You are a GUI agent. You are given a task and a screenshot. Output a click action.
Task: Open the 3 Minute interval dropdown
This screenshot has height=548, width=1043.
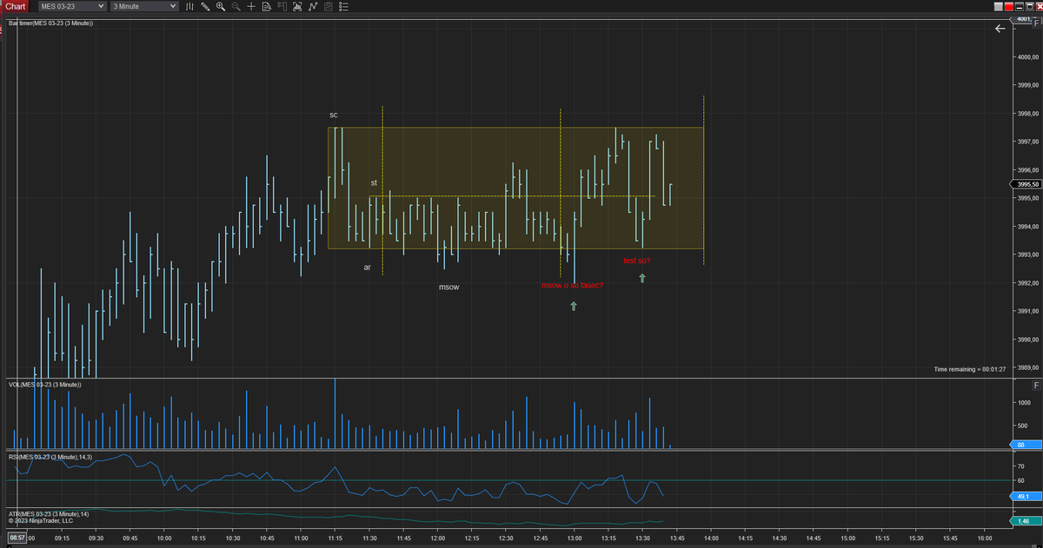pos(144,6)
